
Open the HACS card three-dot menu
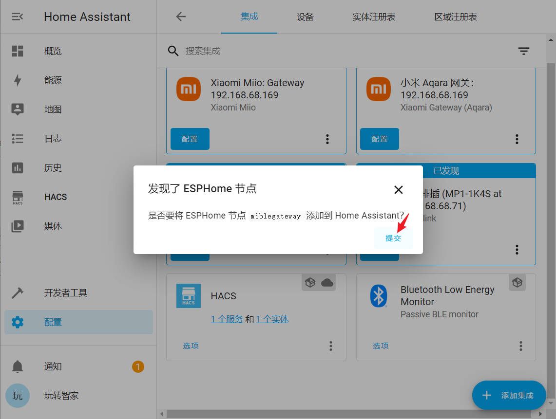pyautogui.click(x=331, y=346)
